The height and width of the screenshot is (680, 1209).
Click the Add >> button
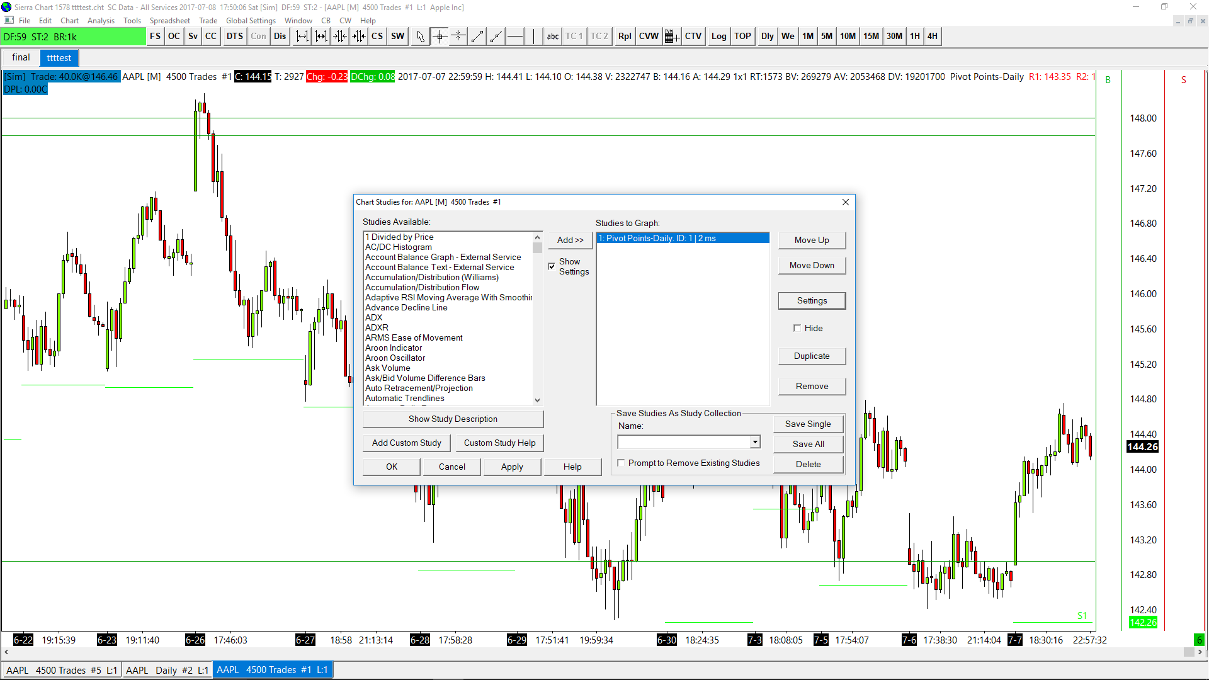tap(570, 240)
